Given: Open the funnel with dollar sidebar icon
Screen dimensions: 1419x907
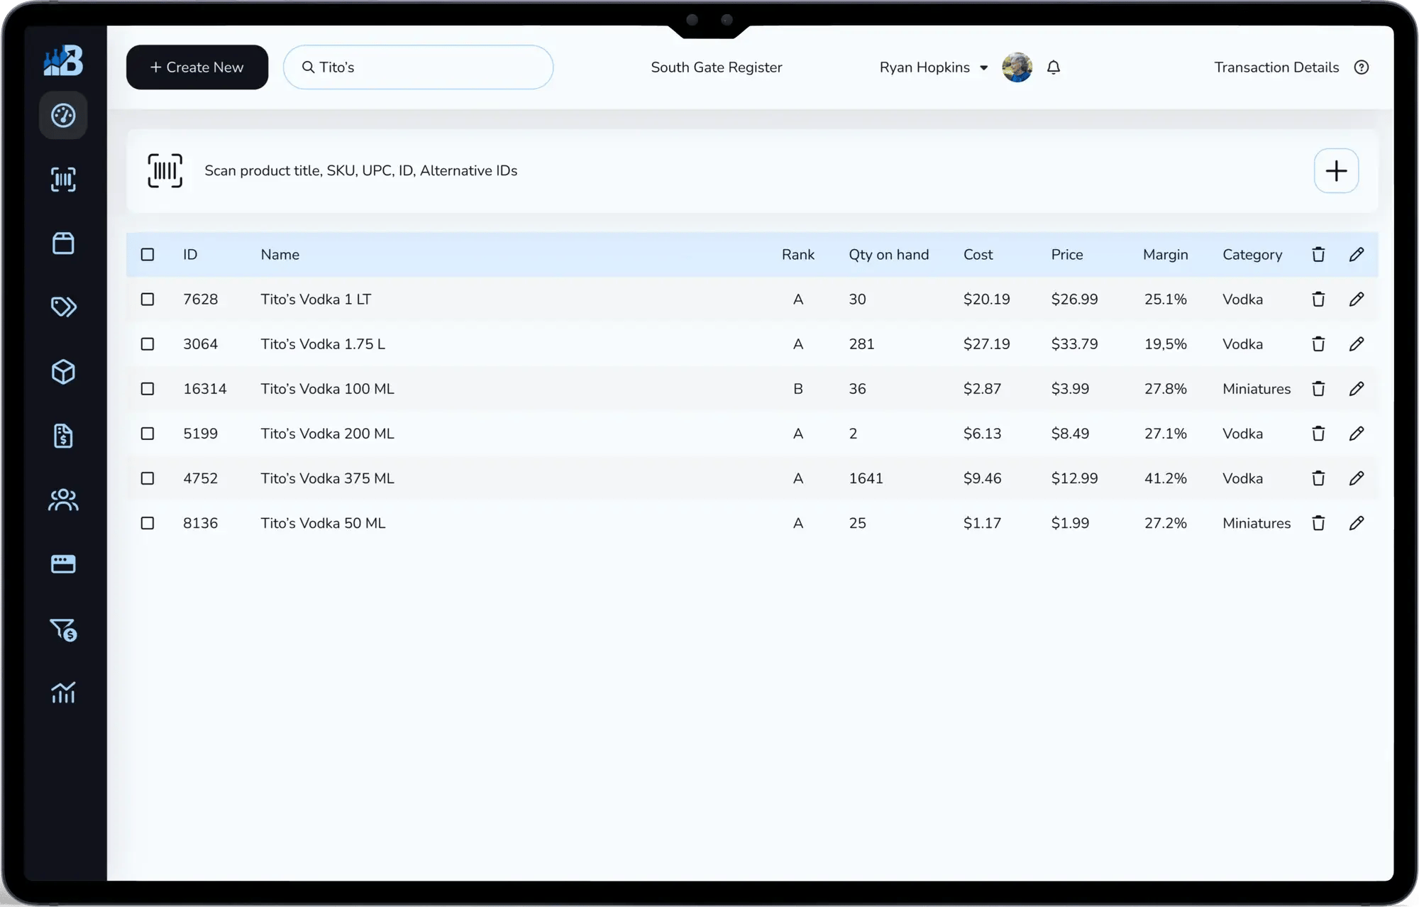Looking at the screenshot, I should [63, 630].
